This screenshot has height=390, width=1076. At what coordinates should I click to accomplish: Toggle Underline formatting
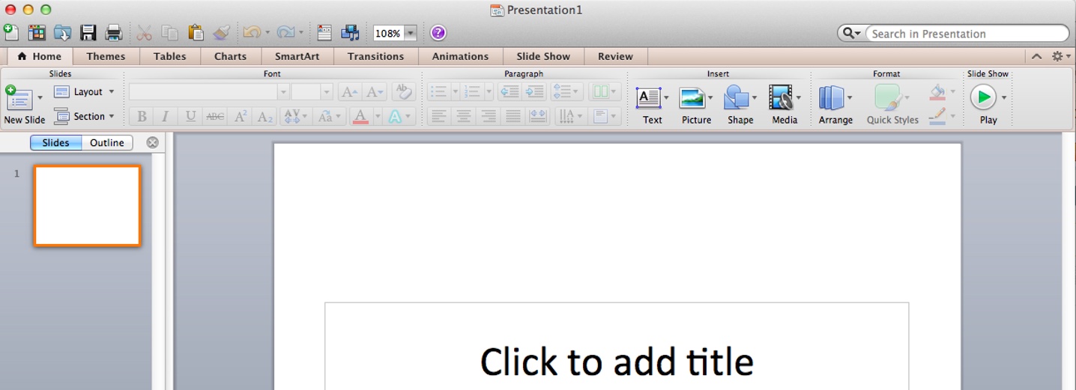point(190,116)
